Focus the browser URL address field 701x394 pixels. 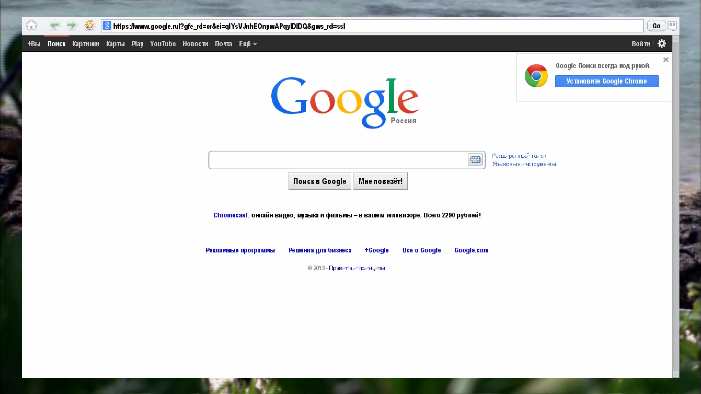click(x=372, y=26)
